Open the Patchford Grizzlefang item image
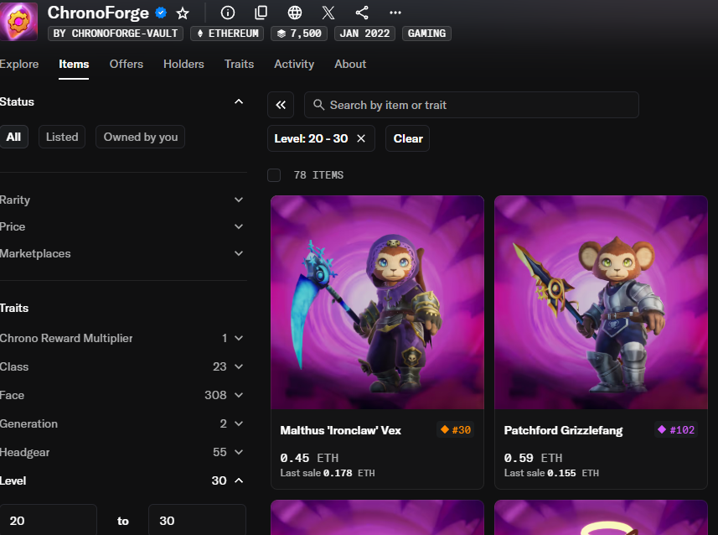This screenshot has width=718, height=535. click(x=602, y=303)
